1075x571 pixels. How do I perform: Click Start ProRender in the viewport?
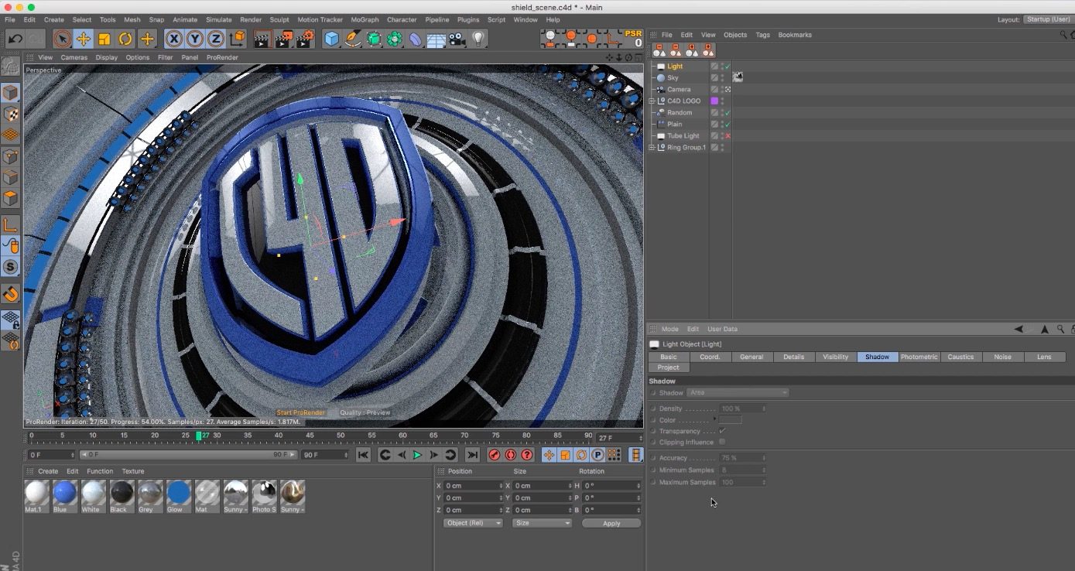click(x=300, y=412)
